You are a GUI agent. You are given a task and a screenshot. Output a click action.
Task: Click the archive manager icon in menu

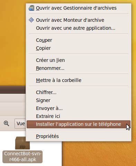[x=31, y=8]
